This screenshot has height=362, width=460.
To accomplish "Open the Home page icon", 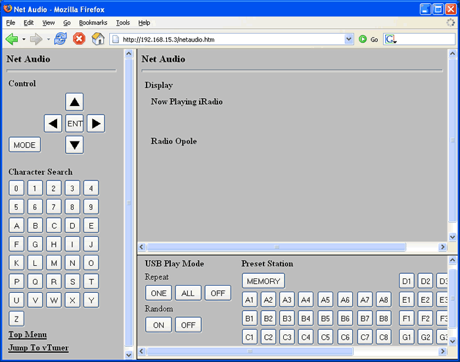I will [x=98, y=39].
